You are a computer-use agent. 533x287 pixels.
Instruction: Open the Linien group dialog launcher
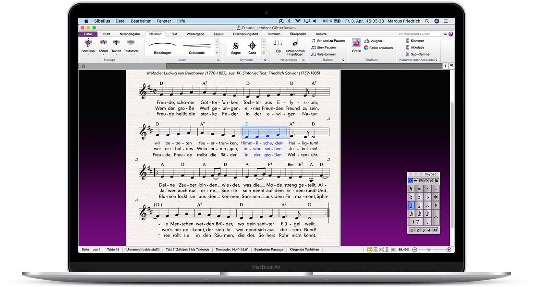[218, 60]
